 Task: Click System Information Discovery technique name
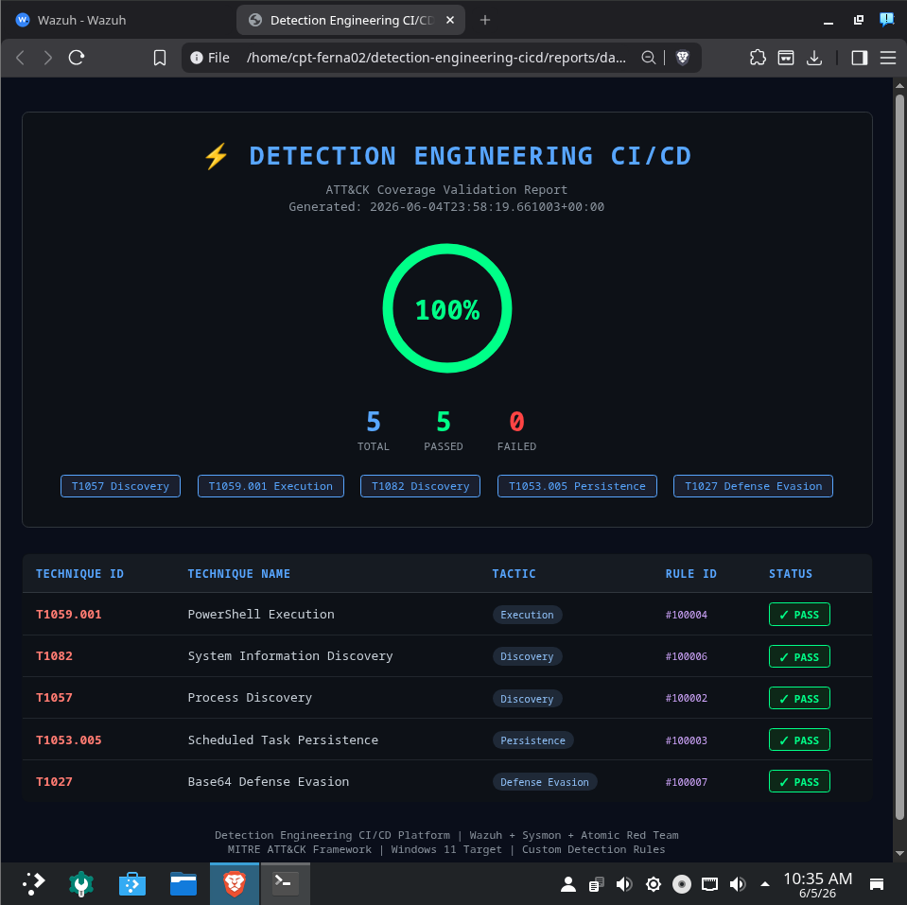pyautogui.click(x=290, y=655)
